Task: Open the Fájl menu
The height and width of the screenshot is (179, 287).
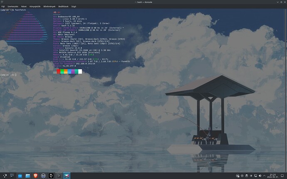Action: coord(3,7)
